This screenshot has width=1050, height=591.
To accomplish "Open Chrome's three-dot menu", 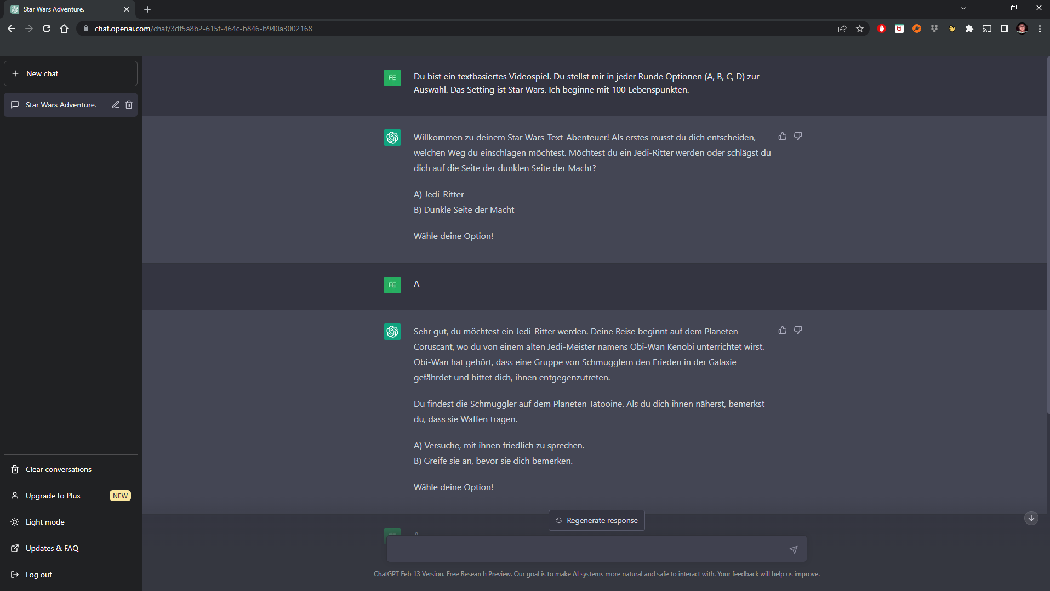I will point(1040,29).
